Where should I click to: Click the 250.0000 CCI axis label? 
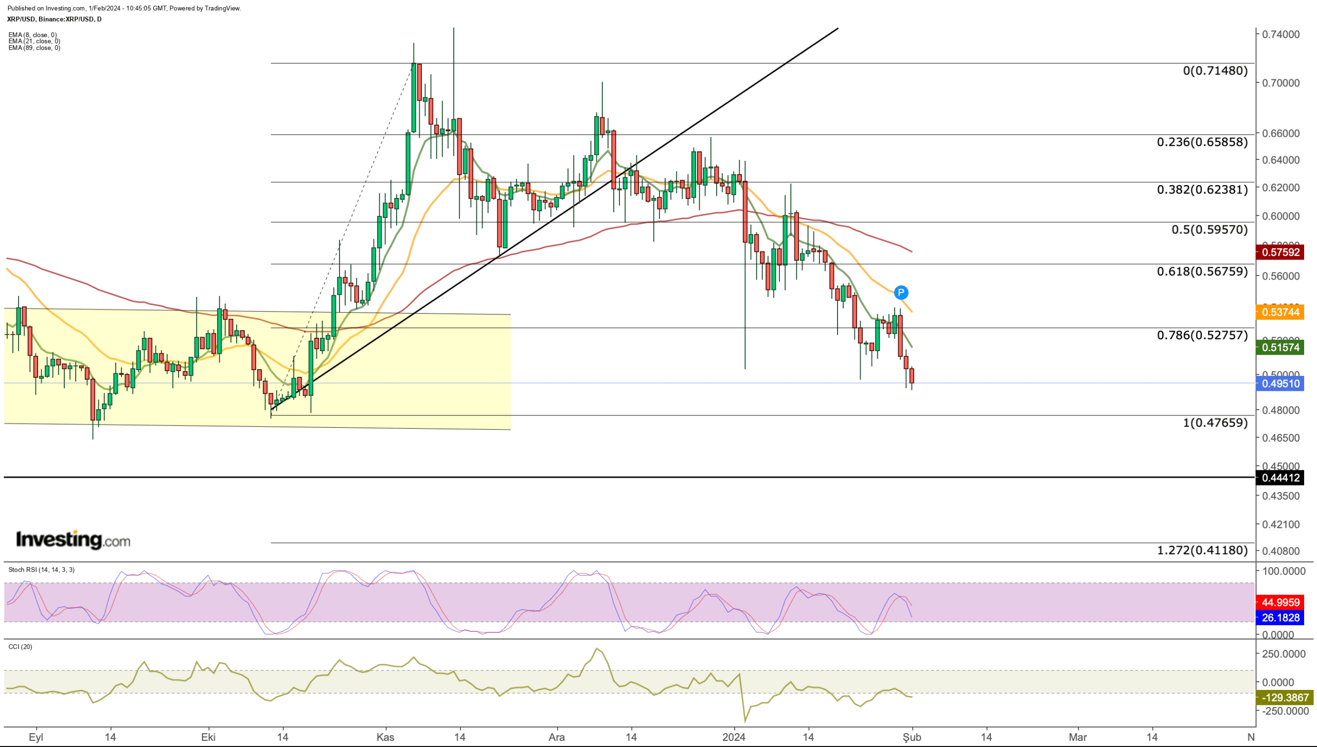[x=1284, y=654]
